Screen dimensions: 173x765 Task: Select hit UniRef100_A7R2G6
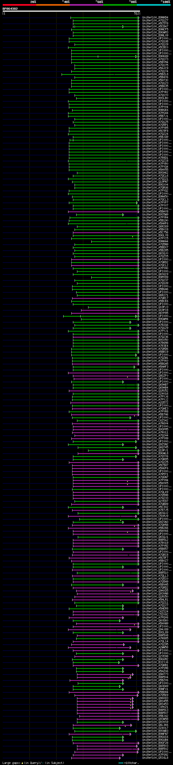155,325
